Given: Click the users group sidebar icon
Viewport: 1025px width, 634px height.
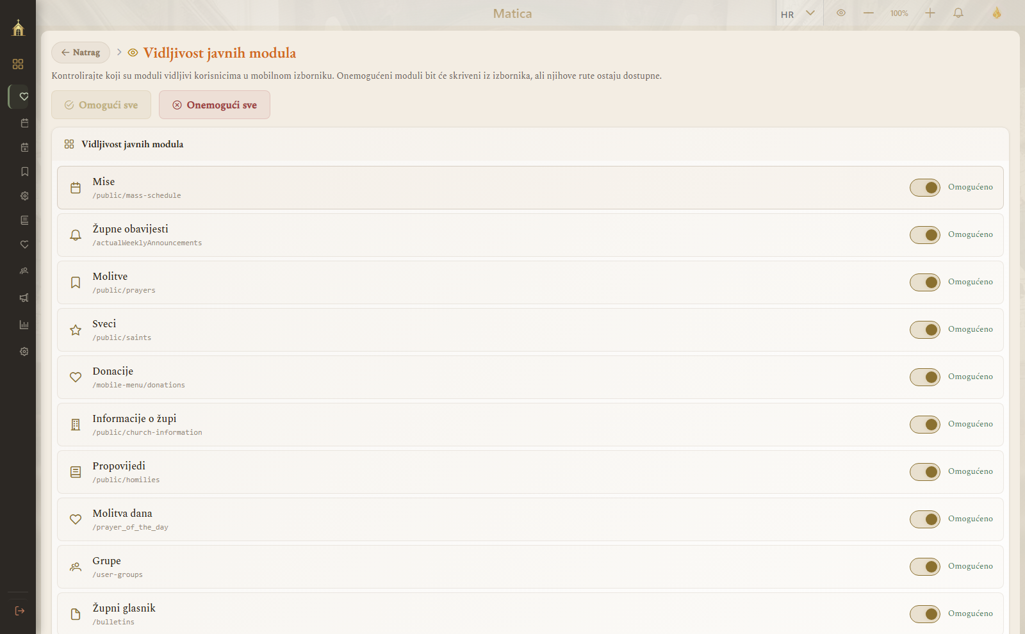Looking at the screenshot, I should tap(24, 271).
